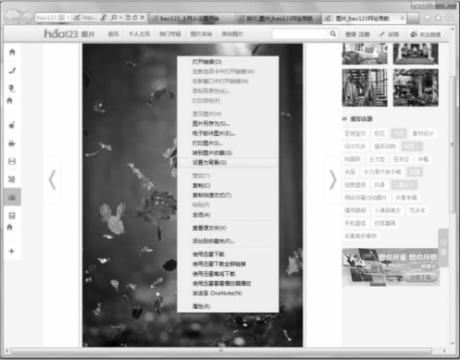Click the 创意壁纸 topic tag
Image resolution: width=460 pixels, height=360 pixels.
click(355, 185)
